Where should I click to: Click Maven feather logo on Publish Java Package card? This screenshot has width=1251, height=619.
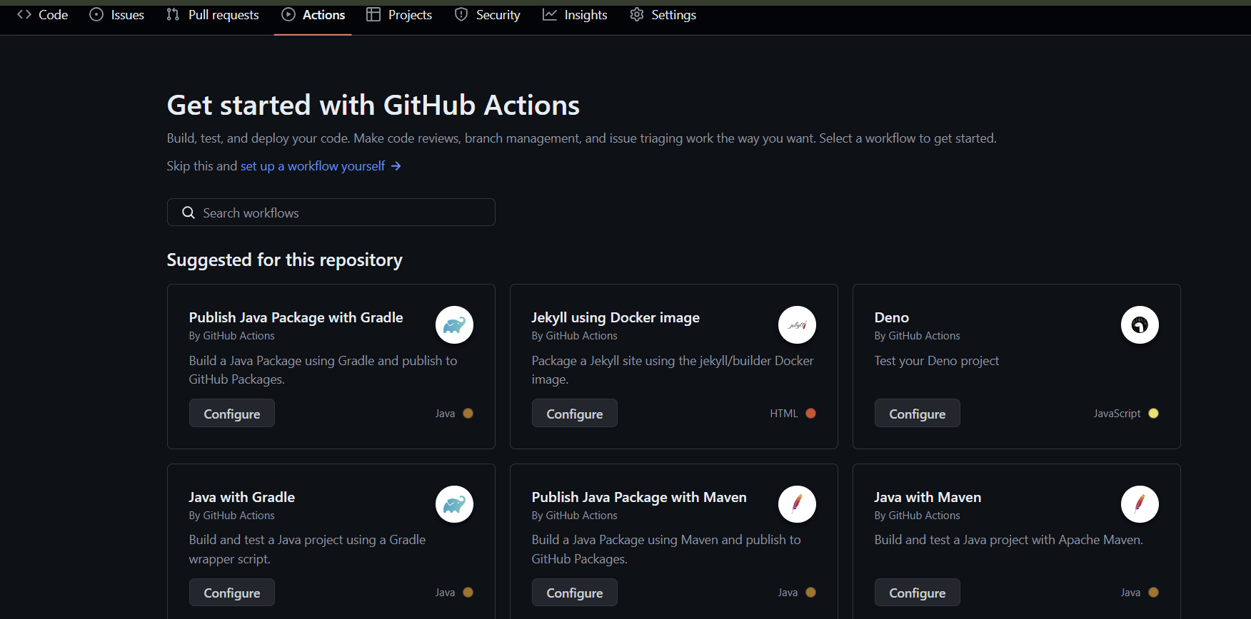798,504
